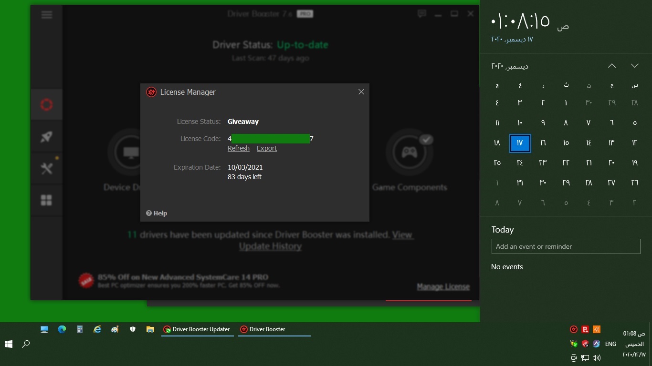
Task: Open the network tray icon
Action: point(585,358)
